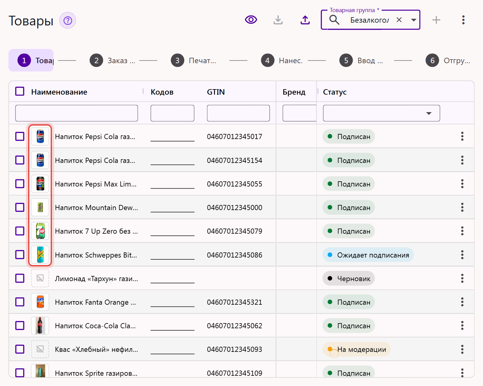Click the Coca-Cola bottle thumbnail

click(x=40, y=326)
